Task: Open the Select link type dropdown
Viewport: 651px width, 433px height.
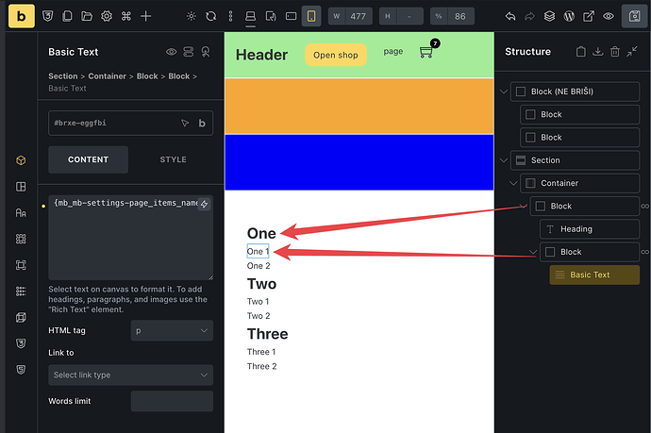Action: pos(130,375)
